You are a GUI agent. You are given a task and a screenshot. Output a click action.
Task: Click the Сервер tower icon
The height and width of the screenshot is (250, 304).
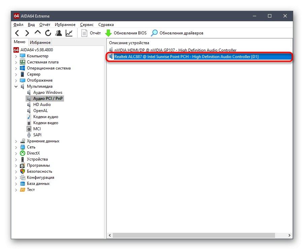[x=23, y=74]
